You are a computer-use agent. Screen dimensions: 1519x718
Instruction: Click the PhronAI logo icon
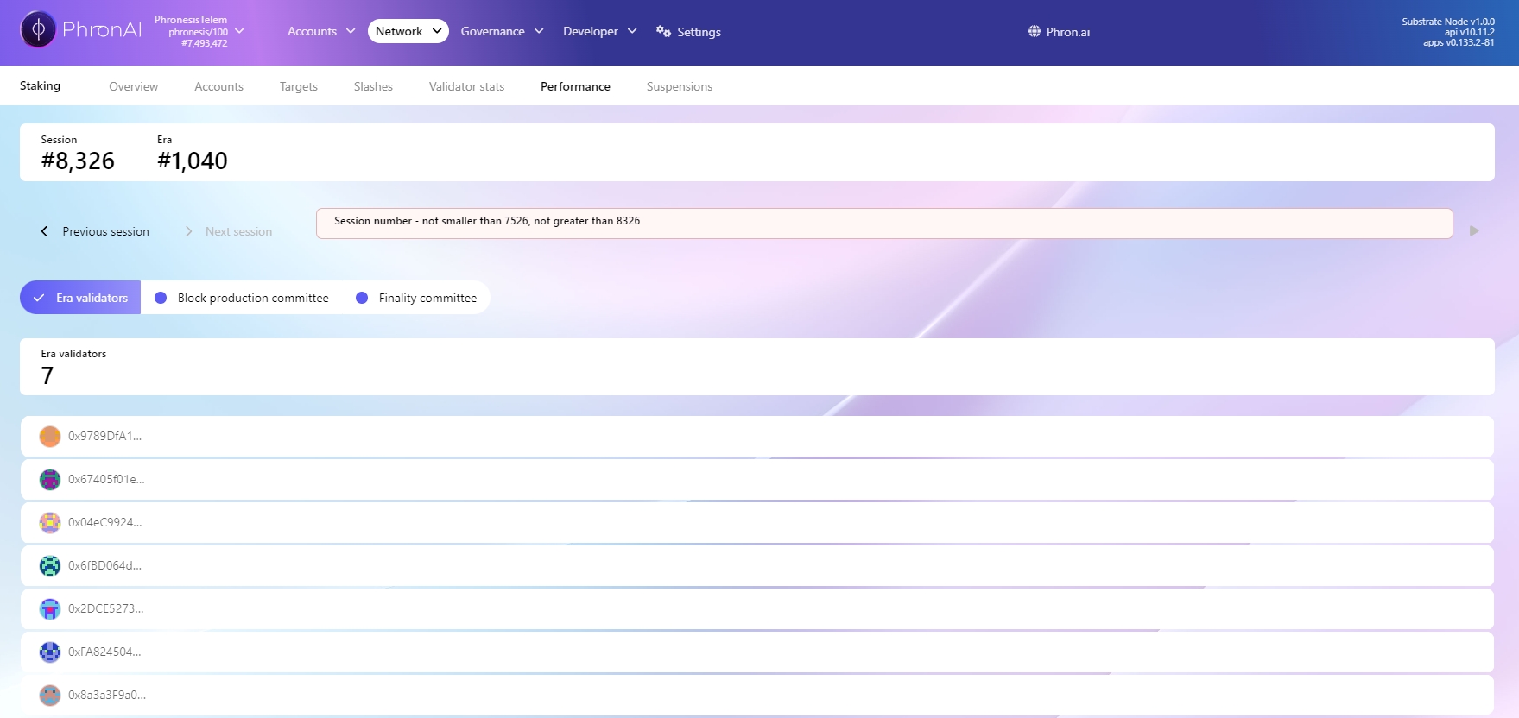coord(38,30)
